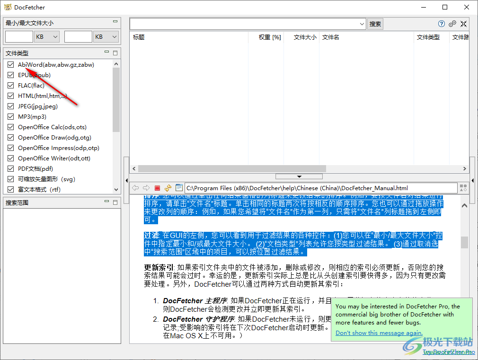The image size is (478, 360).
Task: Click the greyed shapes icon right of path field
Action: point(463,188)
